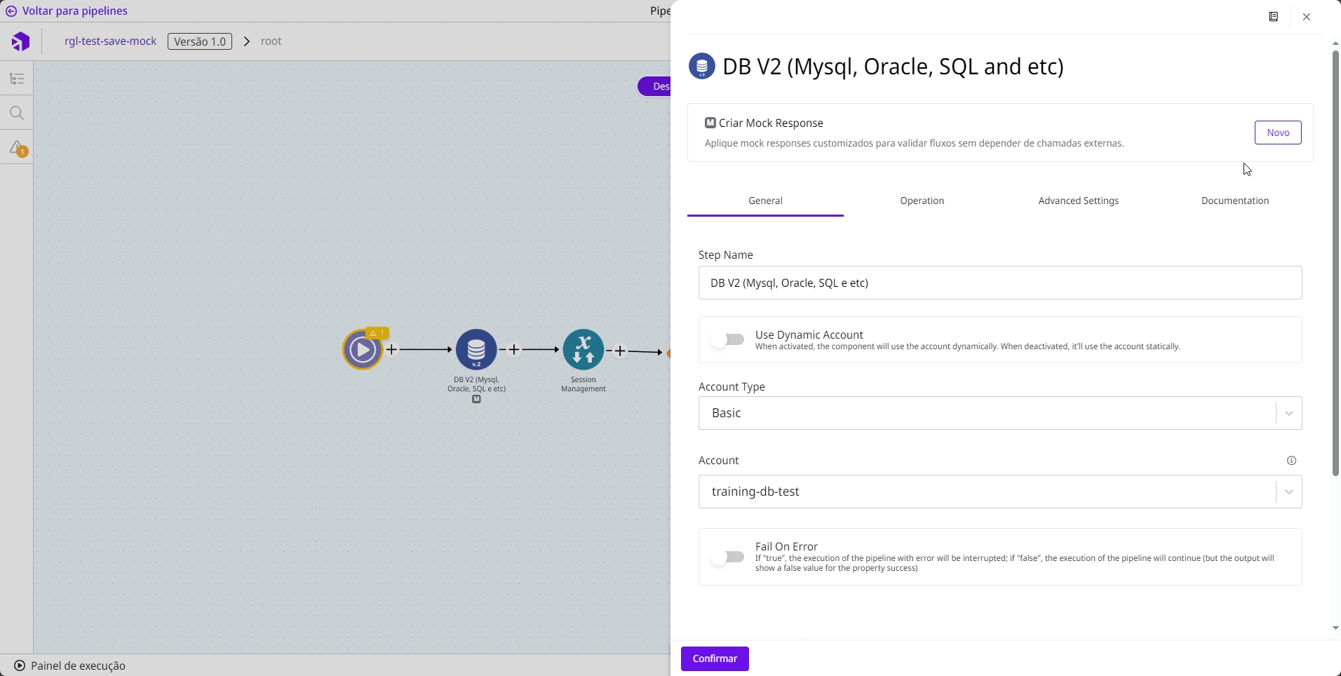Click the Step Name input field
Screen dimensions: 1341x676
tap(1000, 283)
